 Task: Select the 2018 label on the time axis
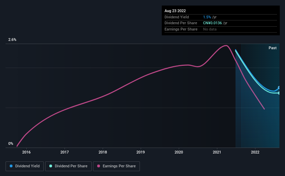pyautogui.click(x=103, y=152)
